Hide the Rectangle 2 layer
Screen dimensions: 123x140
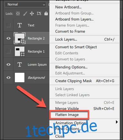(8, 38)
